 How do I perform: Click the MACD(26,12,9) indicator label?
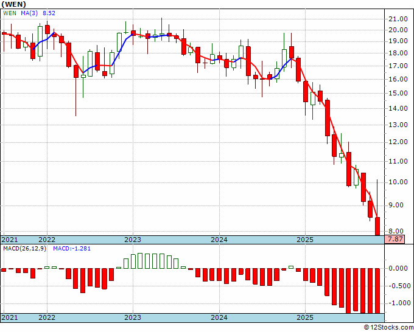coord(25,249)
